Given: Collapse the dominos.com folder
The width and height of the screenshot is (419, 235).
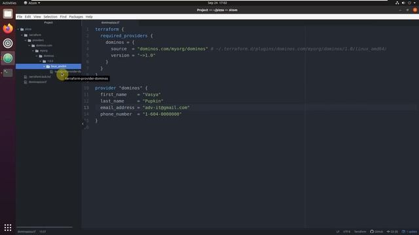Looking at the screenshot, I should 29,46.
